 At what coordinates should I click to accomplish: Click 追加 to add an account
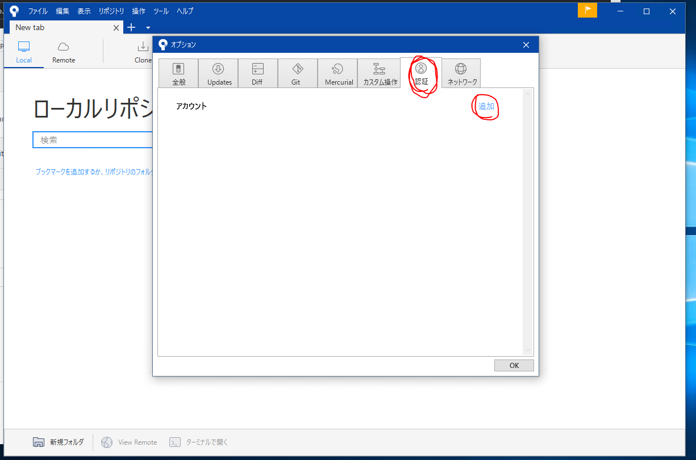pos(486,106)
